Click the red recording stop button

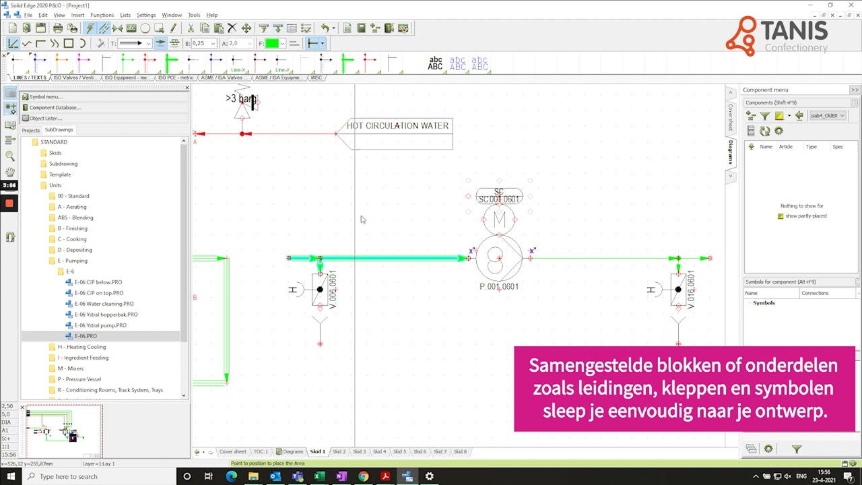point(9,203)
